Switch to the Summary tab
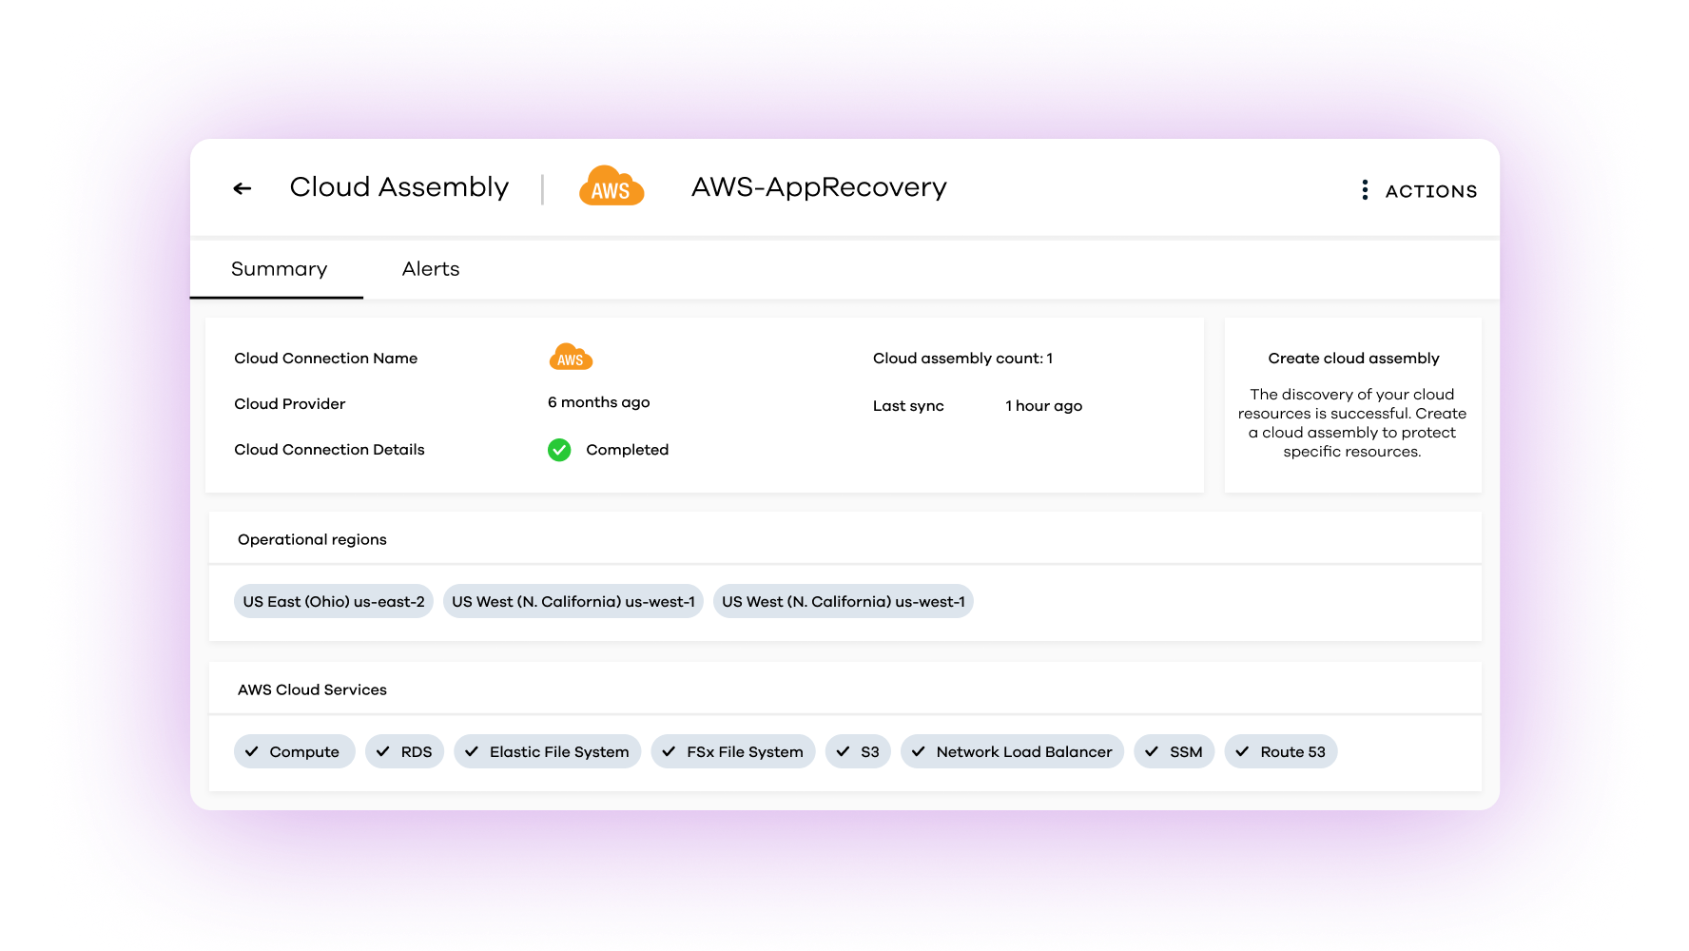 click(x=279, y=269)
